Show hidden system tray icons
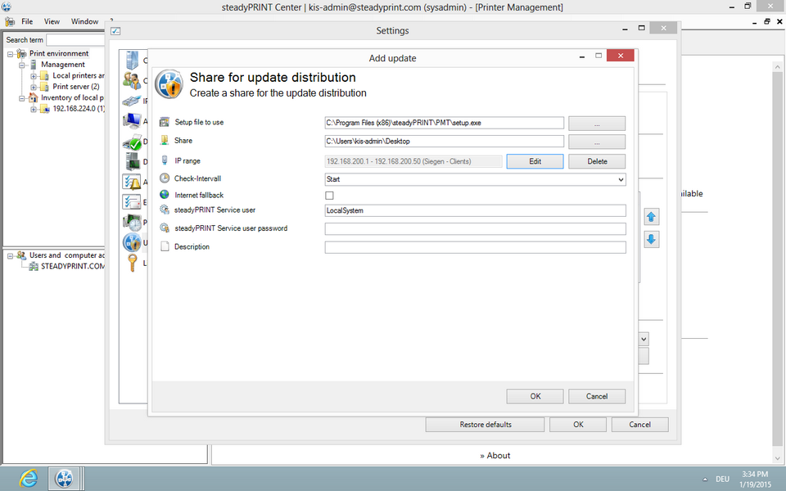The image size is (786, 491). point(705,480)
